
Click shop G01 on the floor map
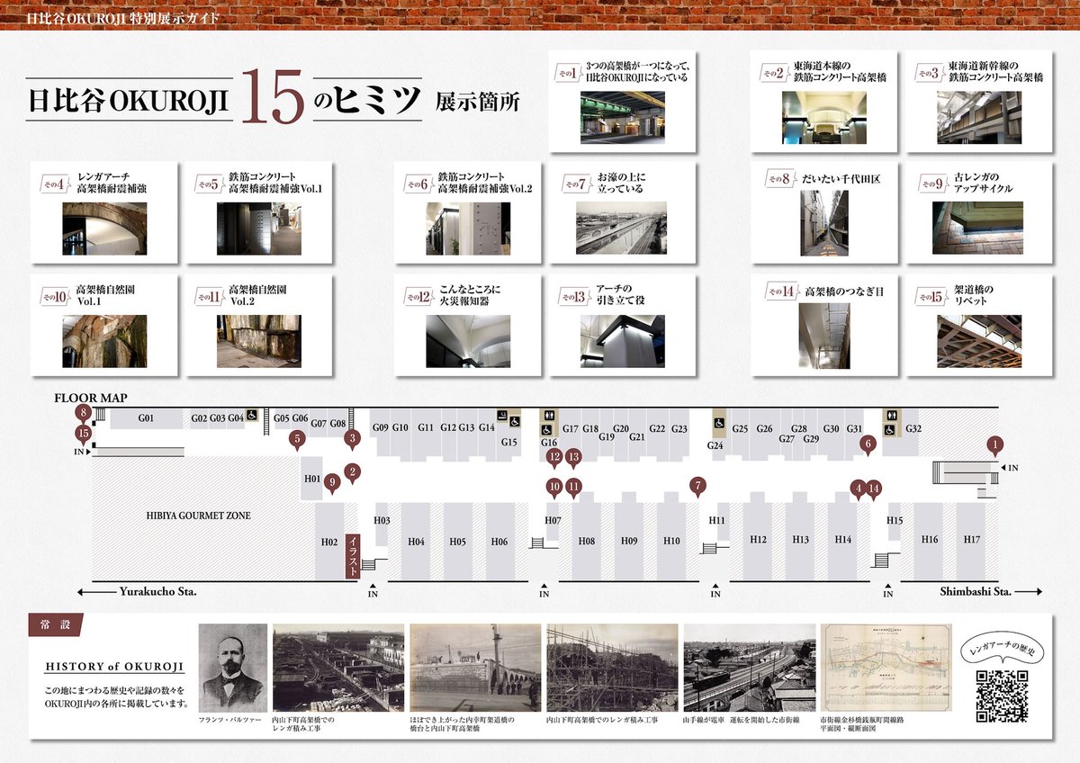coord(147,418)
